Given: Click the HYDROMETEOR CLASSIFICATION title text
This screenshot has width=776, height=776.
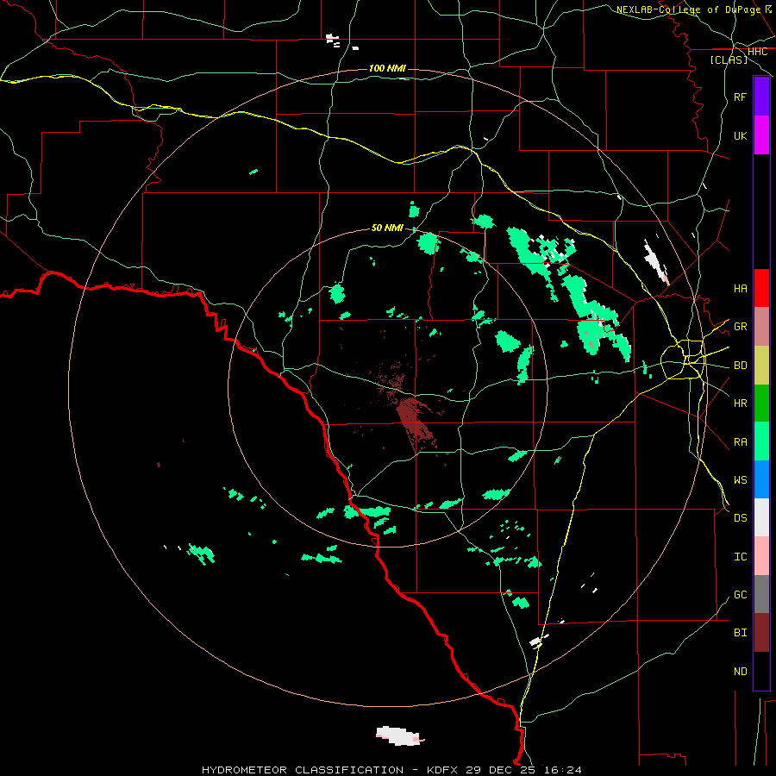Looking at the screenshot, I should [x=303, y=770].
